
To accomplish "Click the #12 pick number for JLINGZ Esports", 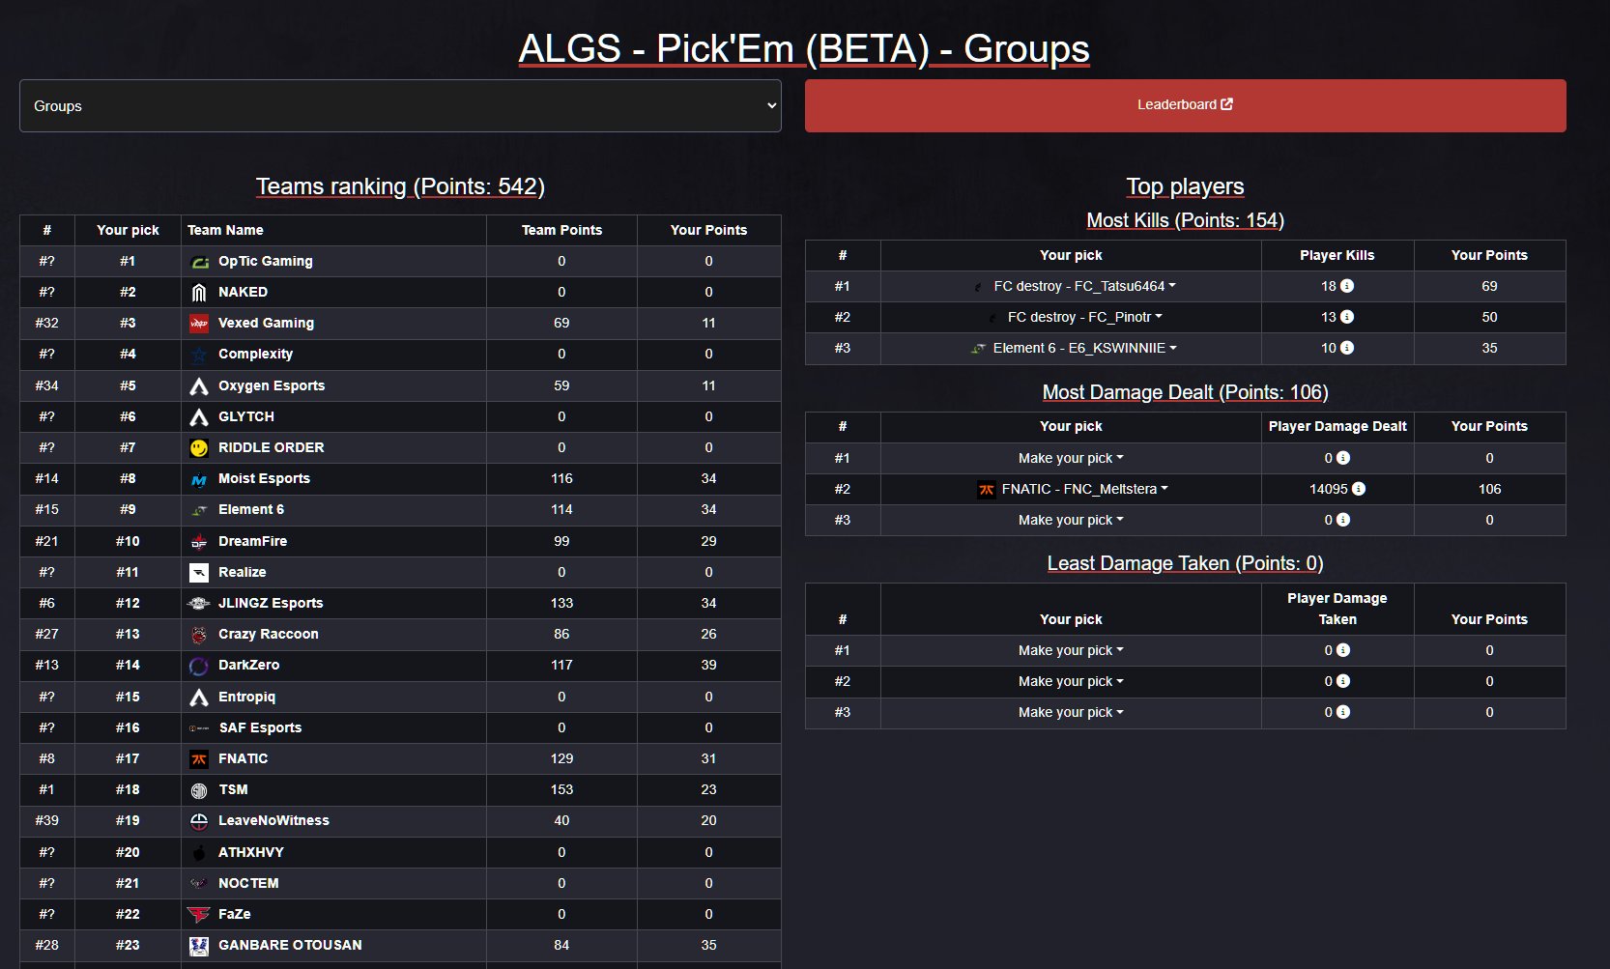I will click(128, 603).
